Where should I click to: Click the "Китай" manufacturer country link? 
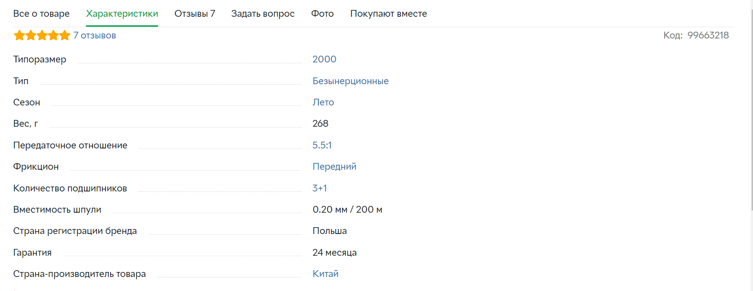click(325, 274)
